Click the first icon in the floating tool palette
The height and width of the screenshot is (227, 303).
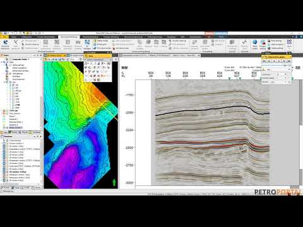pos(86,63)
